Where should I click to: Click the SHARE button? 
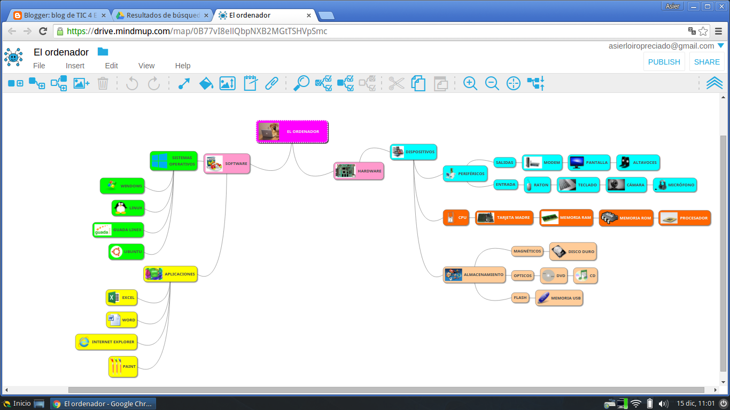click(x=706, y=62)
